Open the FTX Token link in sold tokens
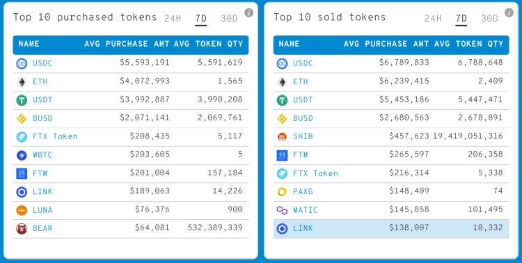Viewport: 522px width, 263px height. pos(315,174)
